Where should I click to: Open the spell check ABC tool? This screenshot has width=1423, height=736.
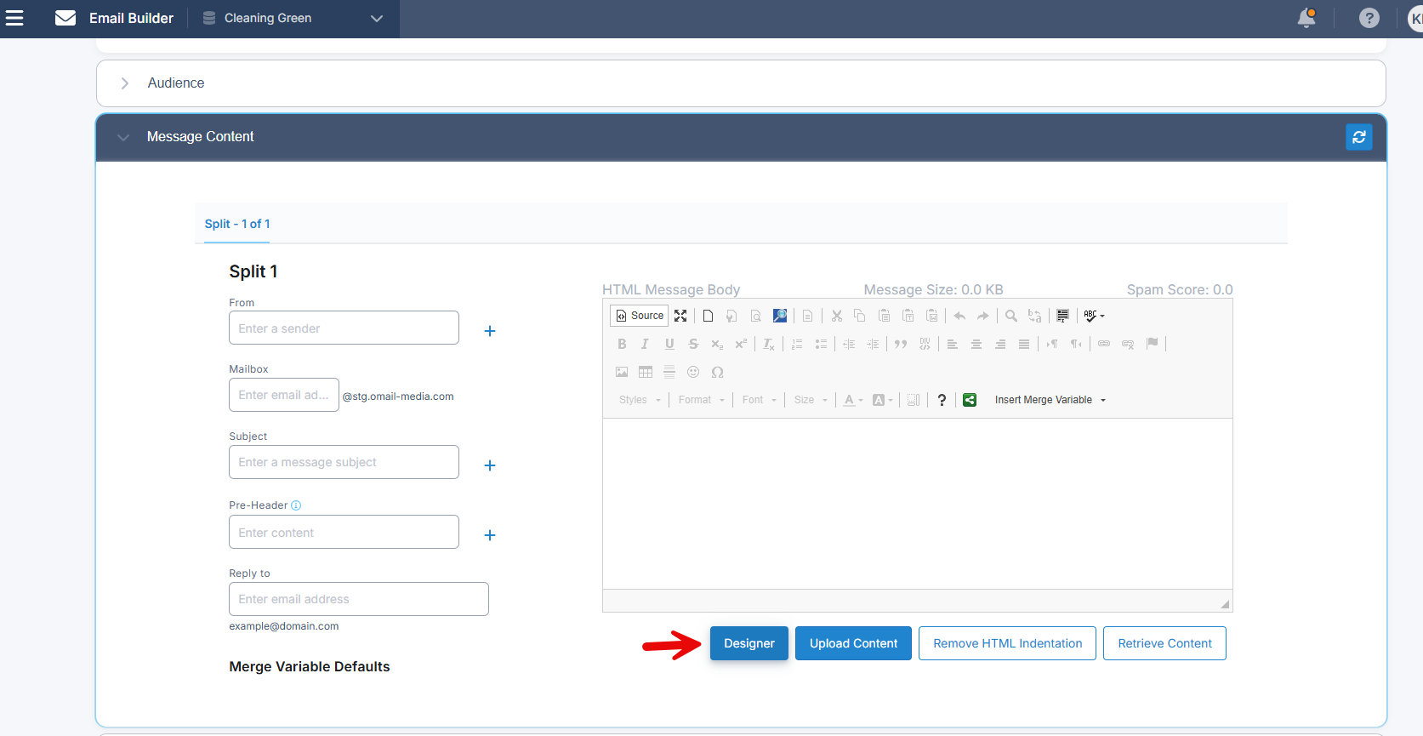pyautogui.click(x=1094, y=316)
